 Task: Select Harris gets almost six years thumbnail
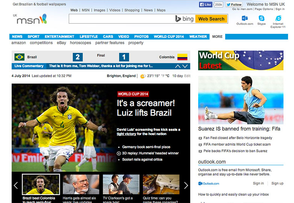[81, 185]
